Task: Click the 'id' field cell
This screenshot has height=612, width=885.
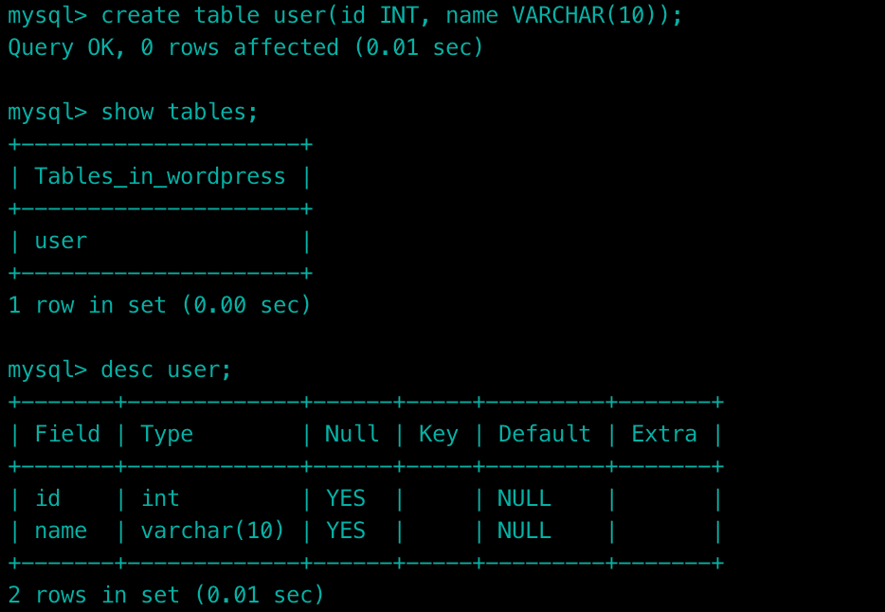Action: tap(47, 498)
